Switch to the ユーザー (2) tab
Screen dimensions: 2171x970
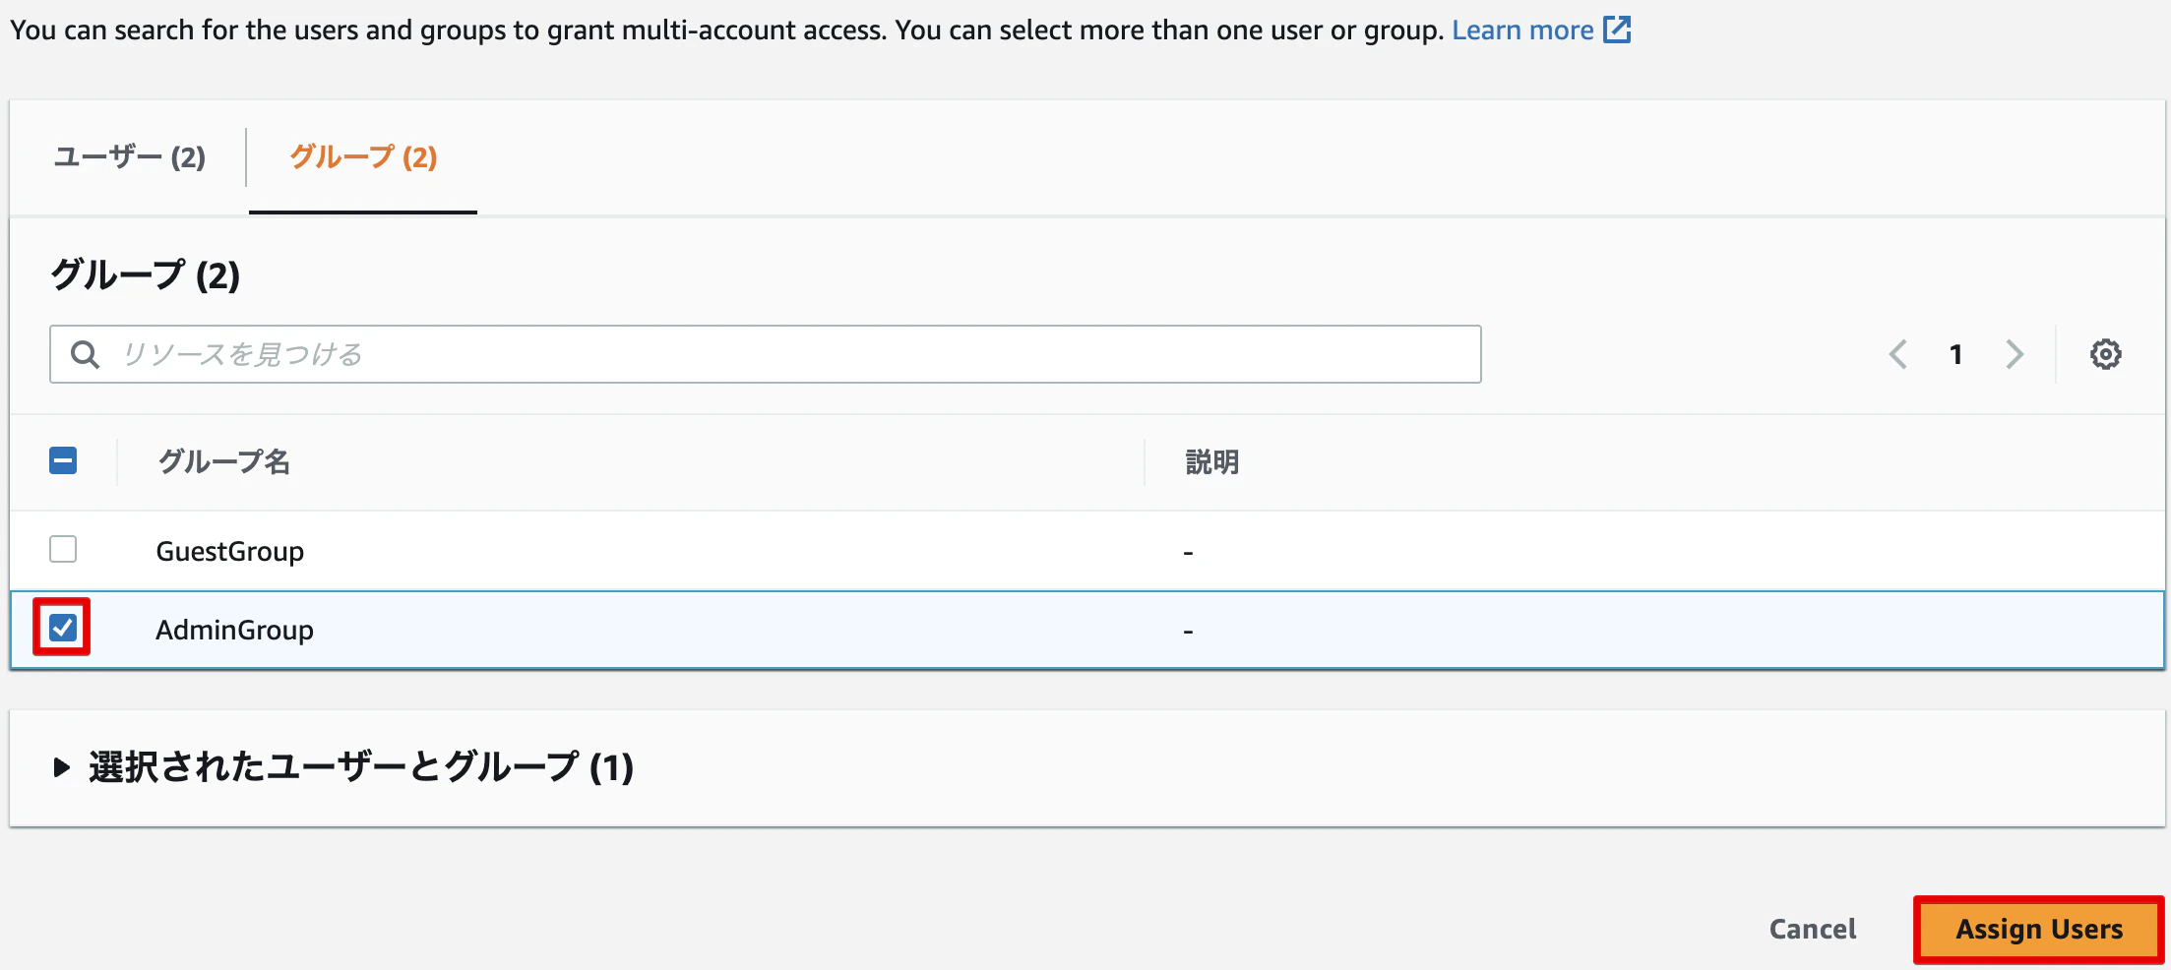(129, 157)
